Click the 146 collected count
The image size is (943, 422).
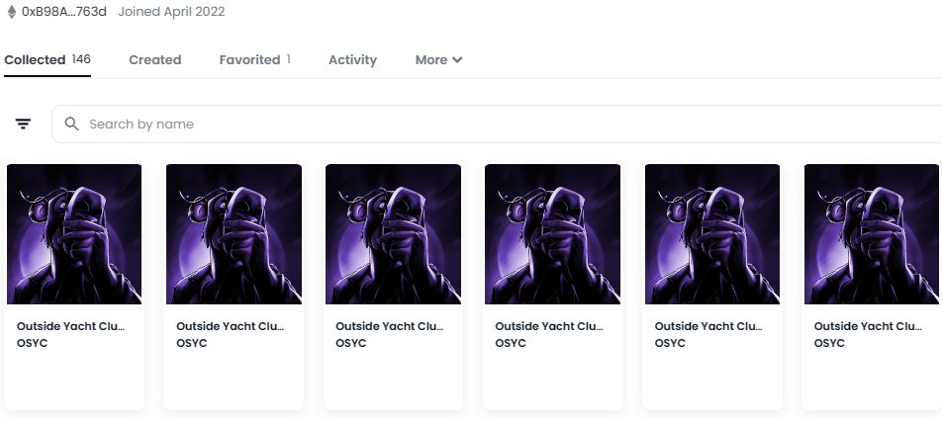click(81, 59)
